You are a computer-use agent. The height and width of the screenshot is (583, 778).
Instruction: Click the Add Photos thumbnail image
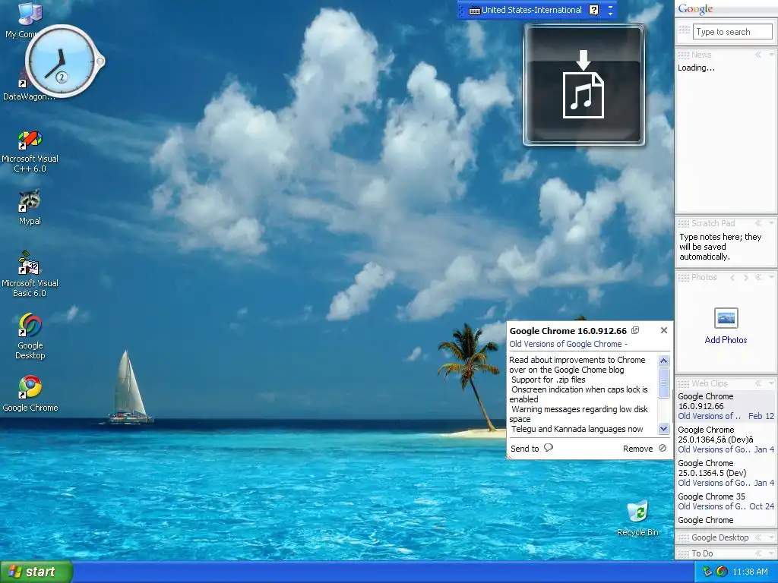pyautogui.click(x=726, y=318)
